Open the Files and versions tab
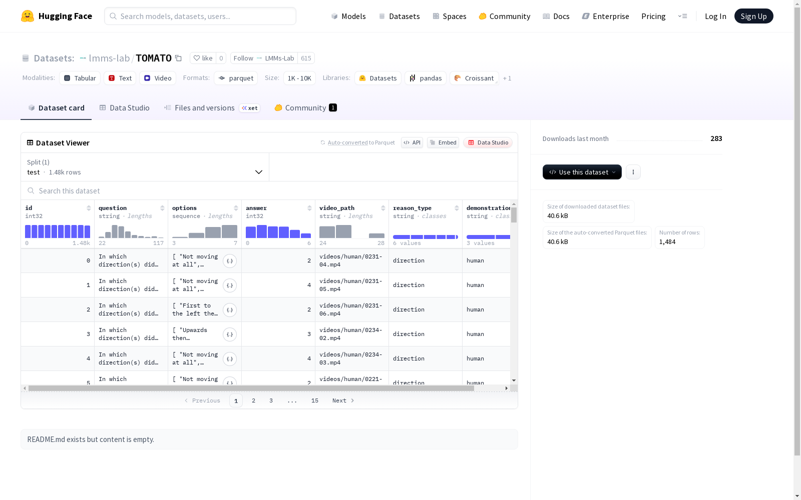 coord(212,108)
